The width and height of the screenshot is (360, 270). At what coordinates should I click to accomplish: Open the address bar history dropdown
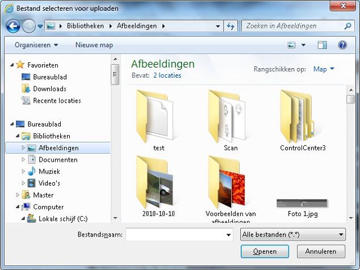click(218, 27)
